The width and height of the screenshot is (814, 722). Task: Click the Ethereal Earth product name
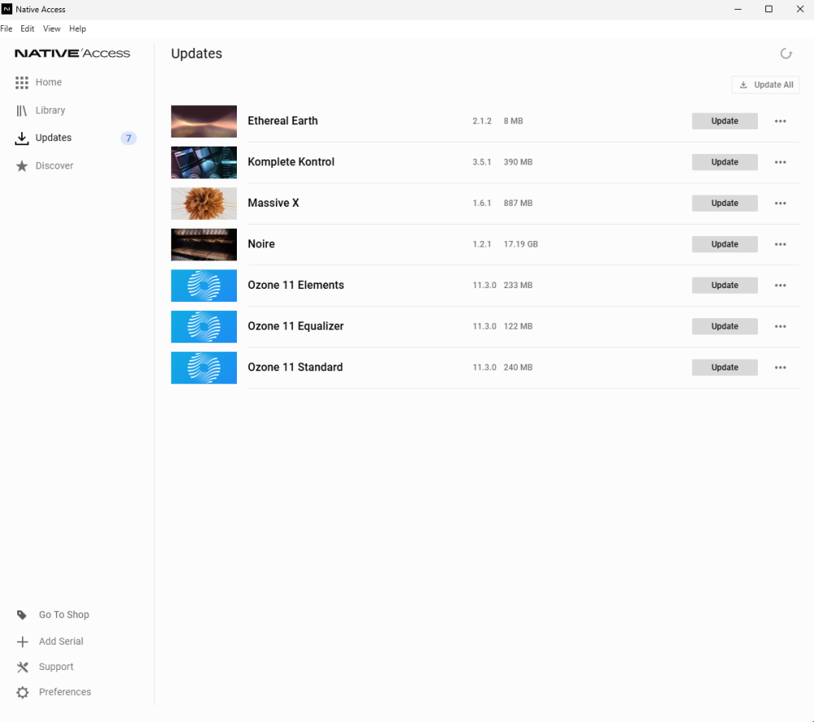(282, 120)
